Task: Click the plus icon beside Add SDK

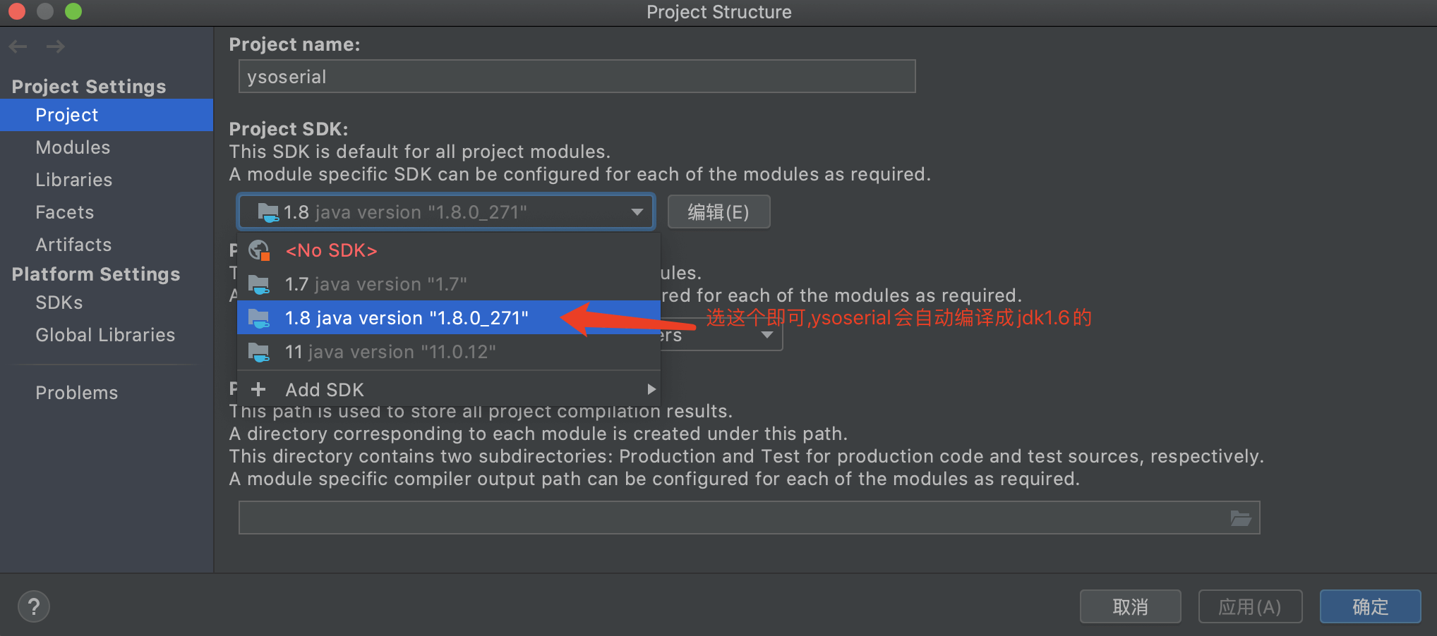Action: [258, 389]
